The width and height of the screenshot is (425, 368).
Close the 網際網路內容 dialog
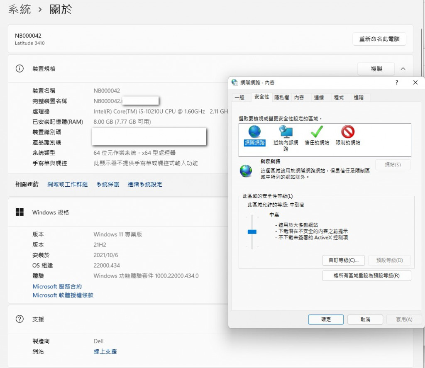415,83
